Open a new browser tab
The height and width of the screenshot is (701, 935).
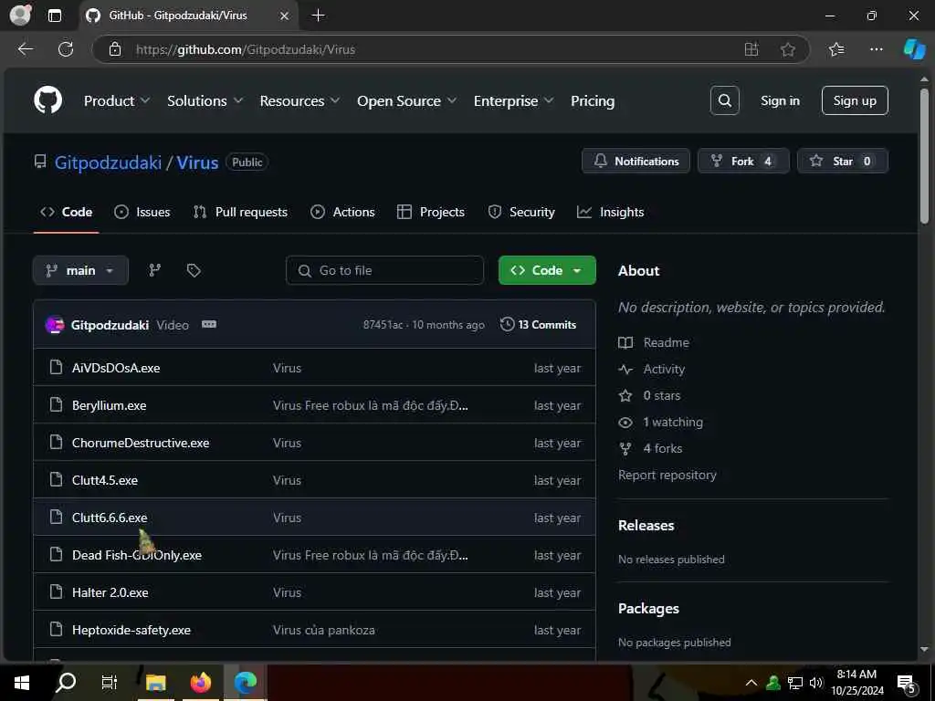click(x=319, y=16)
